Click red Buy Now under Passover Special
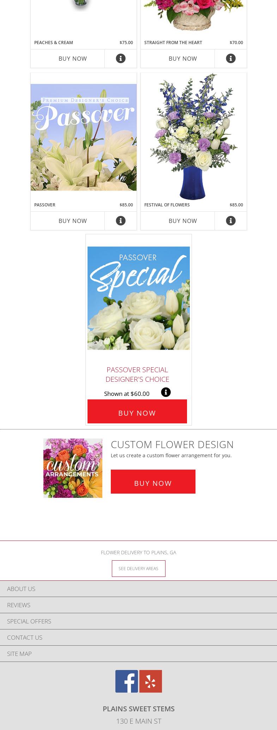The height and width of the screenshot is (730, 277). (137, 411)
